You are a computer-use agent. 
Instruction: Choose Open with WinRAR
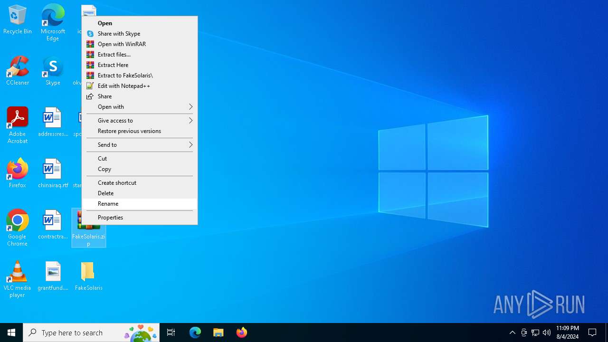[x=140, y=44]
